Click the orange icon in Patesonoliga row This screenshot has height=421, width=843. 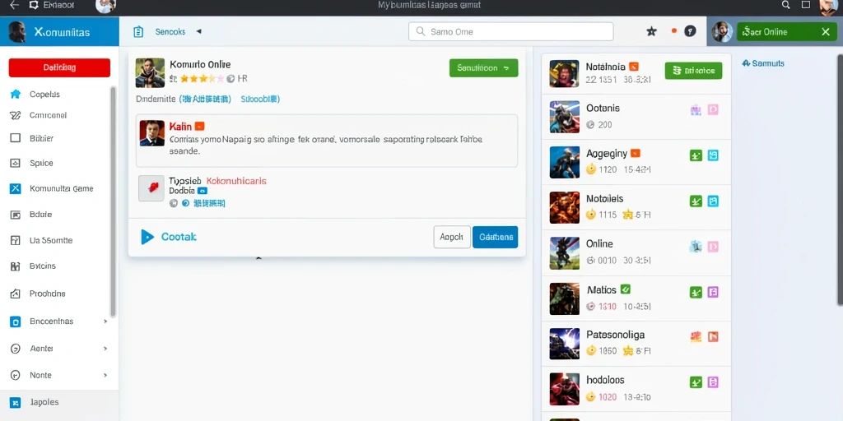point(696,337)
